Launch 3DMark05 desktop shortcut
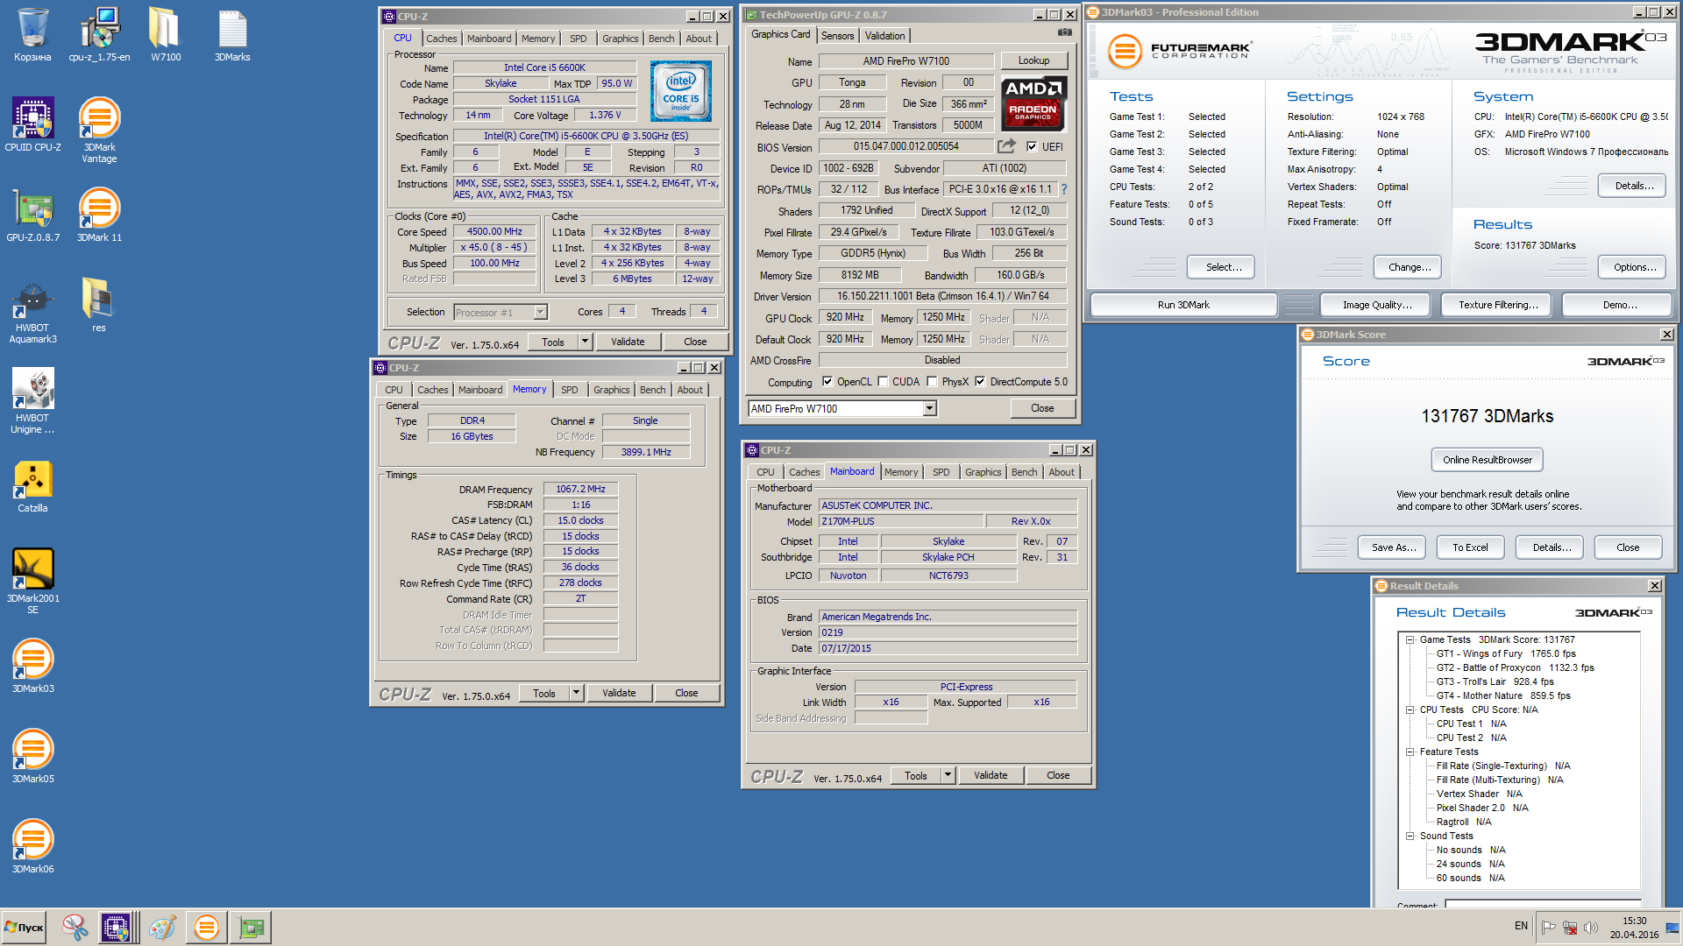The height and width of the screenshot is (946, 1683). (32, 756)
